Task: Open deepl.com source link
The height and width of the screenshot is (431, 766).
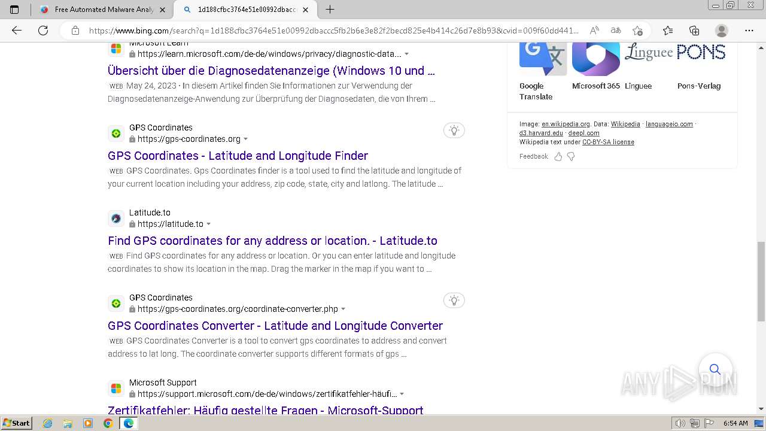Action: [x=583, y=133]
